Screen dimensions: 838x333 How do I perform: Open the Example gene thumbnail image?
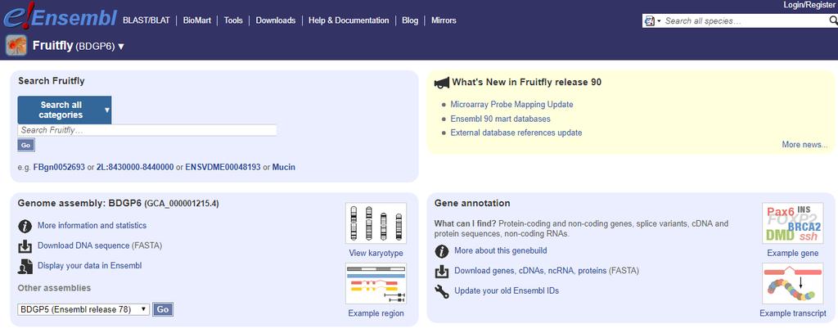point(792,223)
